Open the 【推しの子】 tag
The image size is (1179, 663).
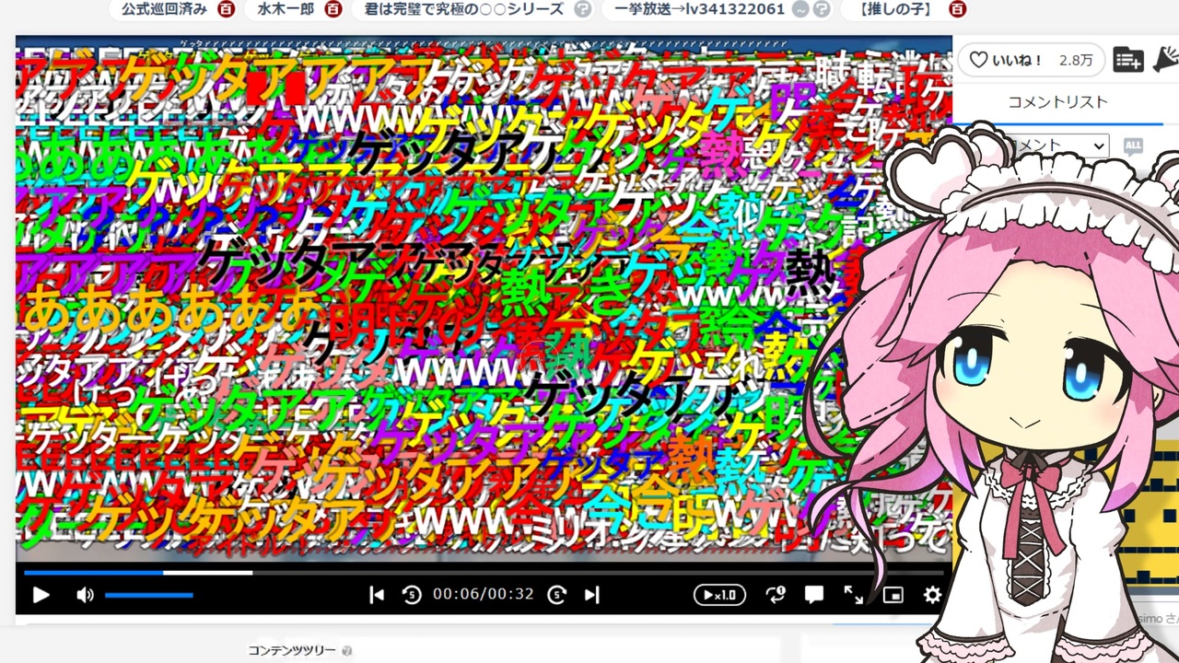click(895, 9)
